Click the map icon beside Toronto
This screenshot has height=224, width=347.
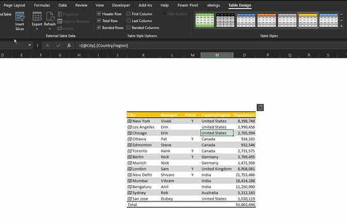pyautogui.click(x=130, y=151)
